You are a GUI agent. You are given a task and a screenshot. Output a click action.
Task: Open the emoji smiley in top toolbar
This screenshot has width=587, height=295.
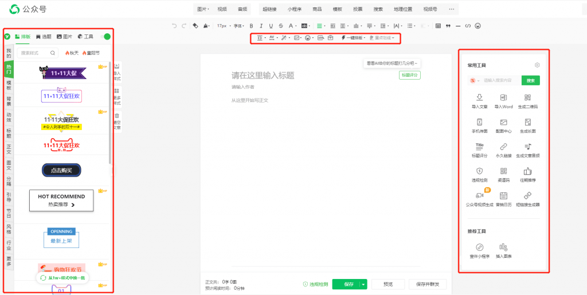[x=478, y=26]
